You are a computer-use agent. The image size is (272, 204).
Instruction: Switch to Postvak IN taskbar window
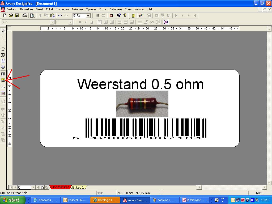click(76, 200)
